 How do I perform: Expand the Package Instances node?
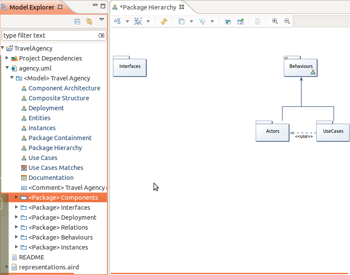pos(16,246)
